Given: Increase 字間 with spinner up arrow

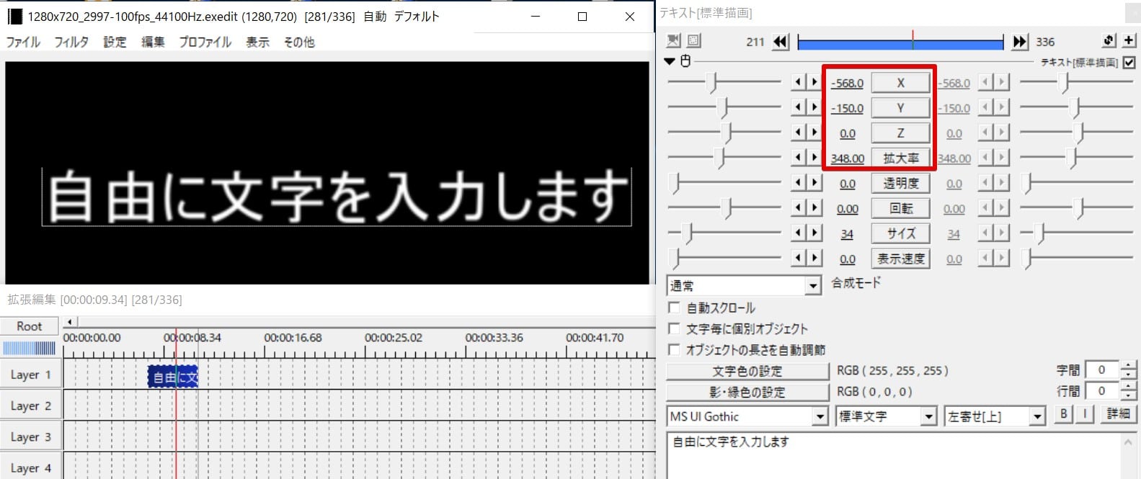Looking at the screenshot, I should pyautogui.click(x=1128, y=366).
